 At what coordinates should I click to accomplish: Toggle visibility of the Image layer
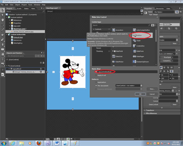(x=41, y=72)
